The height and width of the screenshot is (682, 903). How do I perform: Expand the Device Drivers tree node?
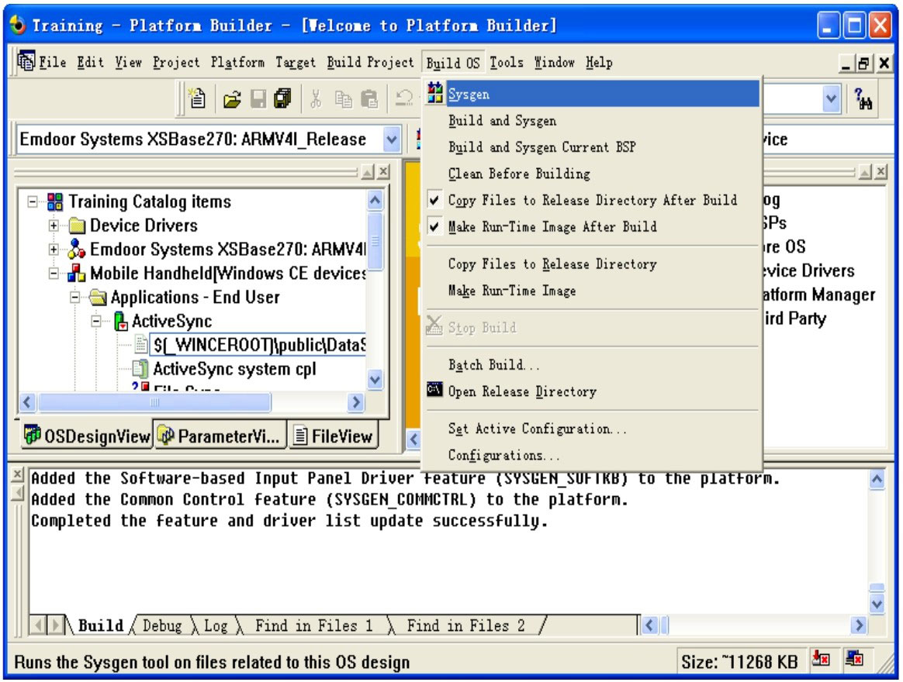pyautogui.click(x=54, y=226)
